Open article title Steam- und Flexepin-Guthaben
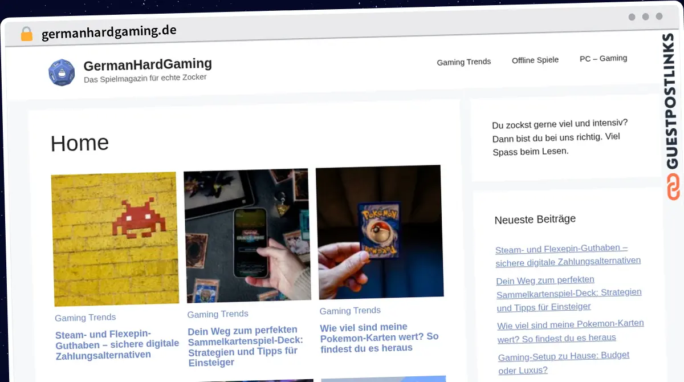This screenshot has height=382, width=684. [117, 344]
